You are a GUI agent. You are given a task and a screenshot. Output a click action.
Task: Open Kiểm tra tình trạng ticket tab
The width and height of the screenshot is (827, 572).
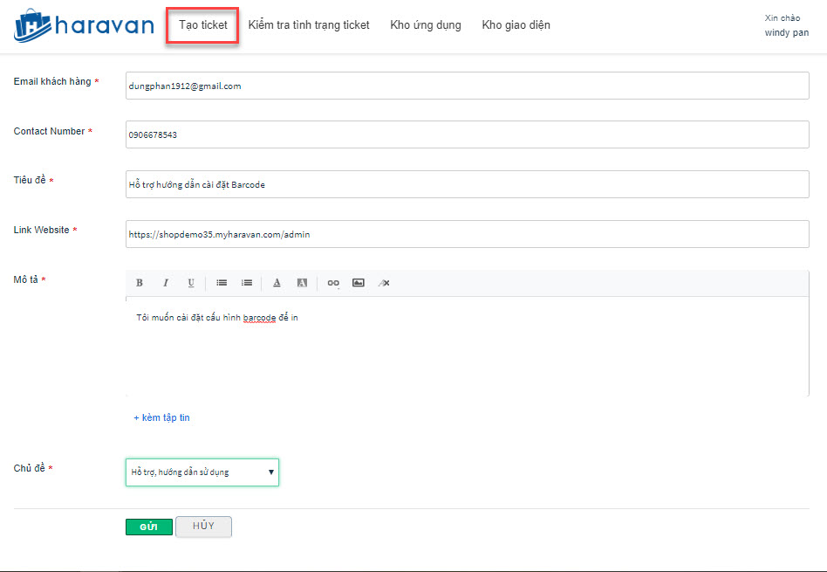309,24
